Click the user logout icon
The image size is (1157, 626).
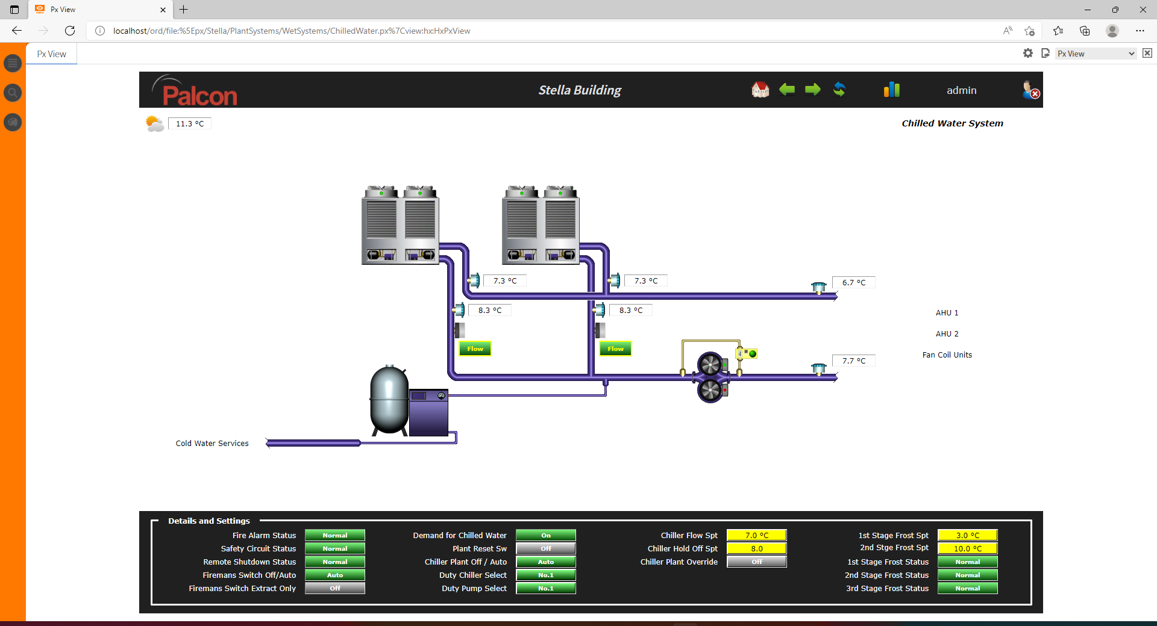tap(1030, 90)
